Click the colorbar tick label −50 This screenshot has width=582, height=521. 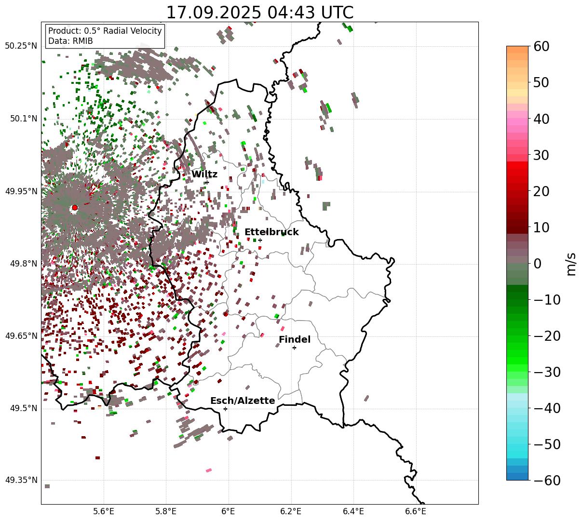(547, 444)
